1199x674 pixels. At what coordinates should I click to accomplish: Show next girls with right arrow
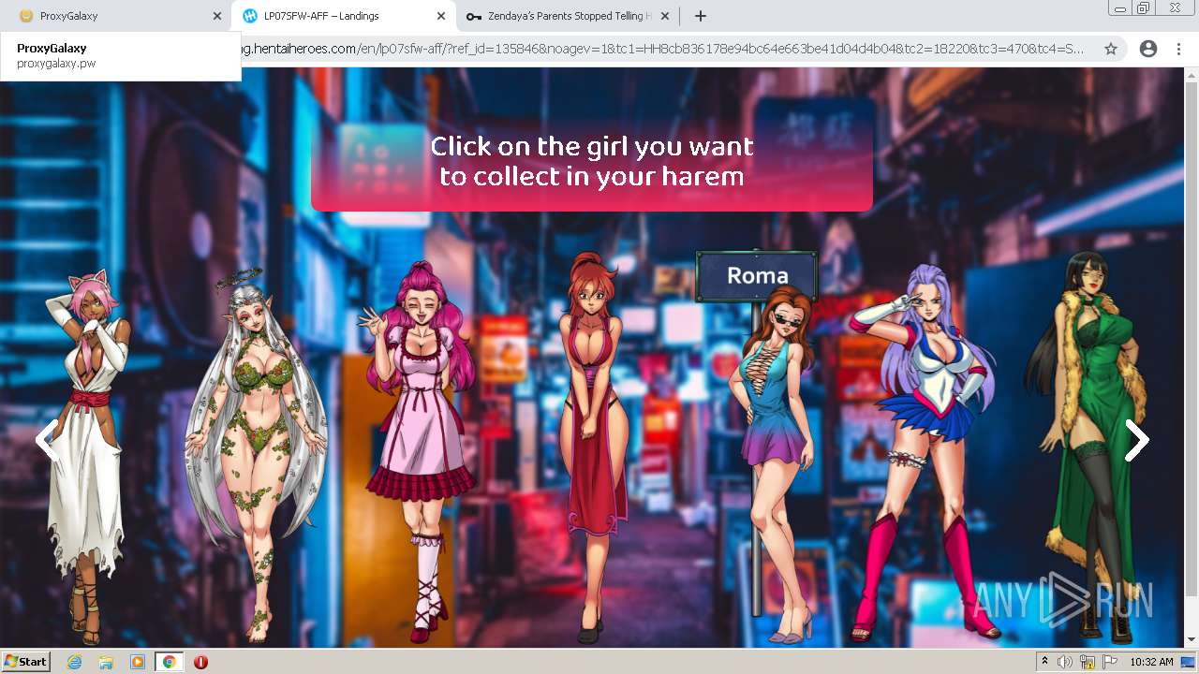point(1136,440)
